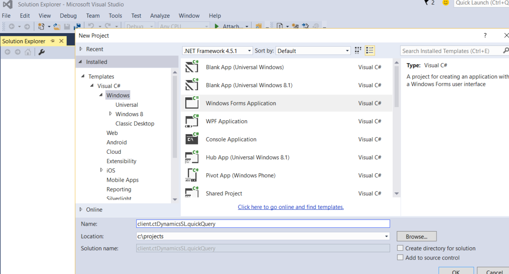Pin the Solution Explorer panel

pos(53,41)
